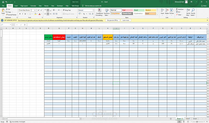The width and height of the screenshot is (209, 123).
Task: Click the license warning link text
Action: 61,20
